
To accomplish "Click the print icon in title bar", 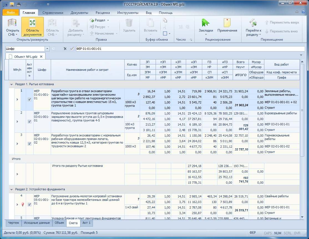I will [x=19, y=4].
